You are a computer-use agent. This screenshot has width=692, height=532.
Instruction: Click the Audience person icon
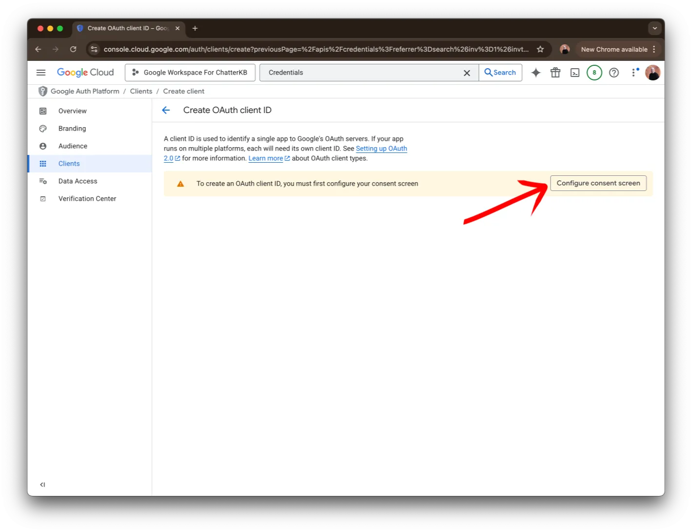click(43, 146)
